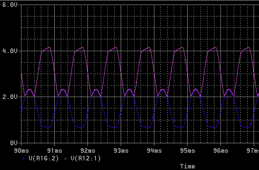Screen dimensions: 259x170
Task: Click the 91ms x-axis tick label
Action: coord(54,149)
